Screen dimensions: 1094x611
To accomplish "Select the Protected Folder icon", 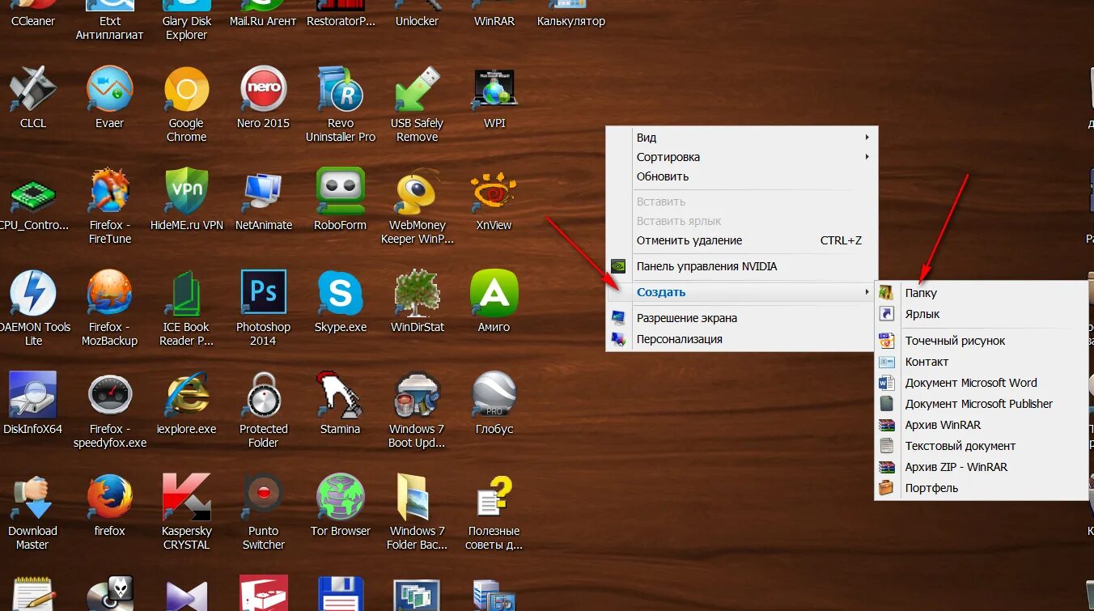I will point(263,396).
